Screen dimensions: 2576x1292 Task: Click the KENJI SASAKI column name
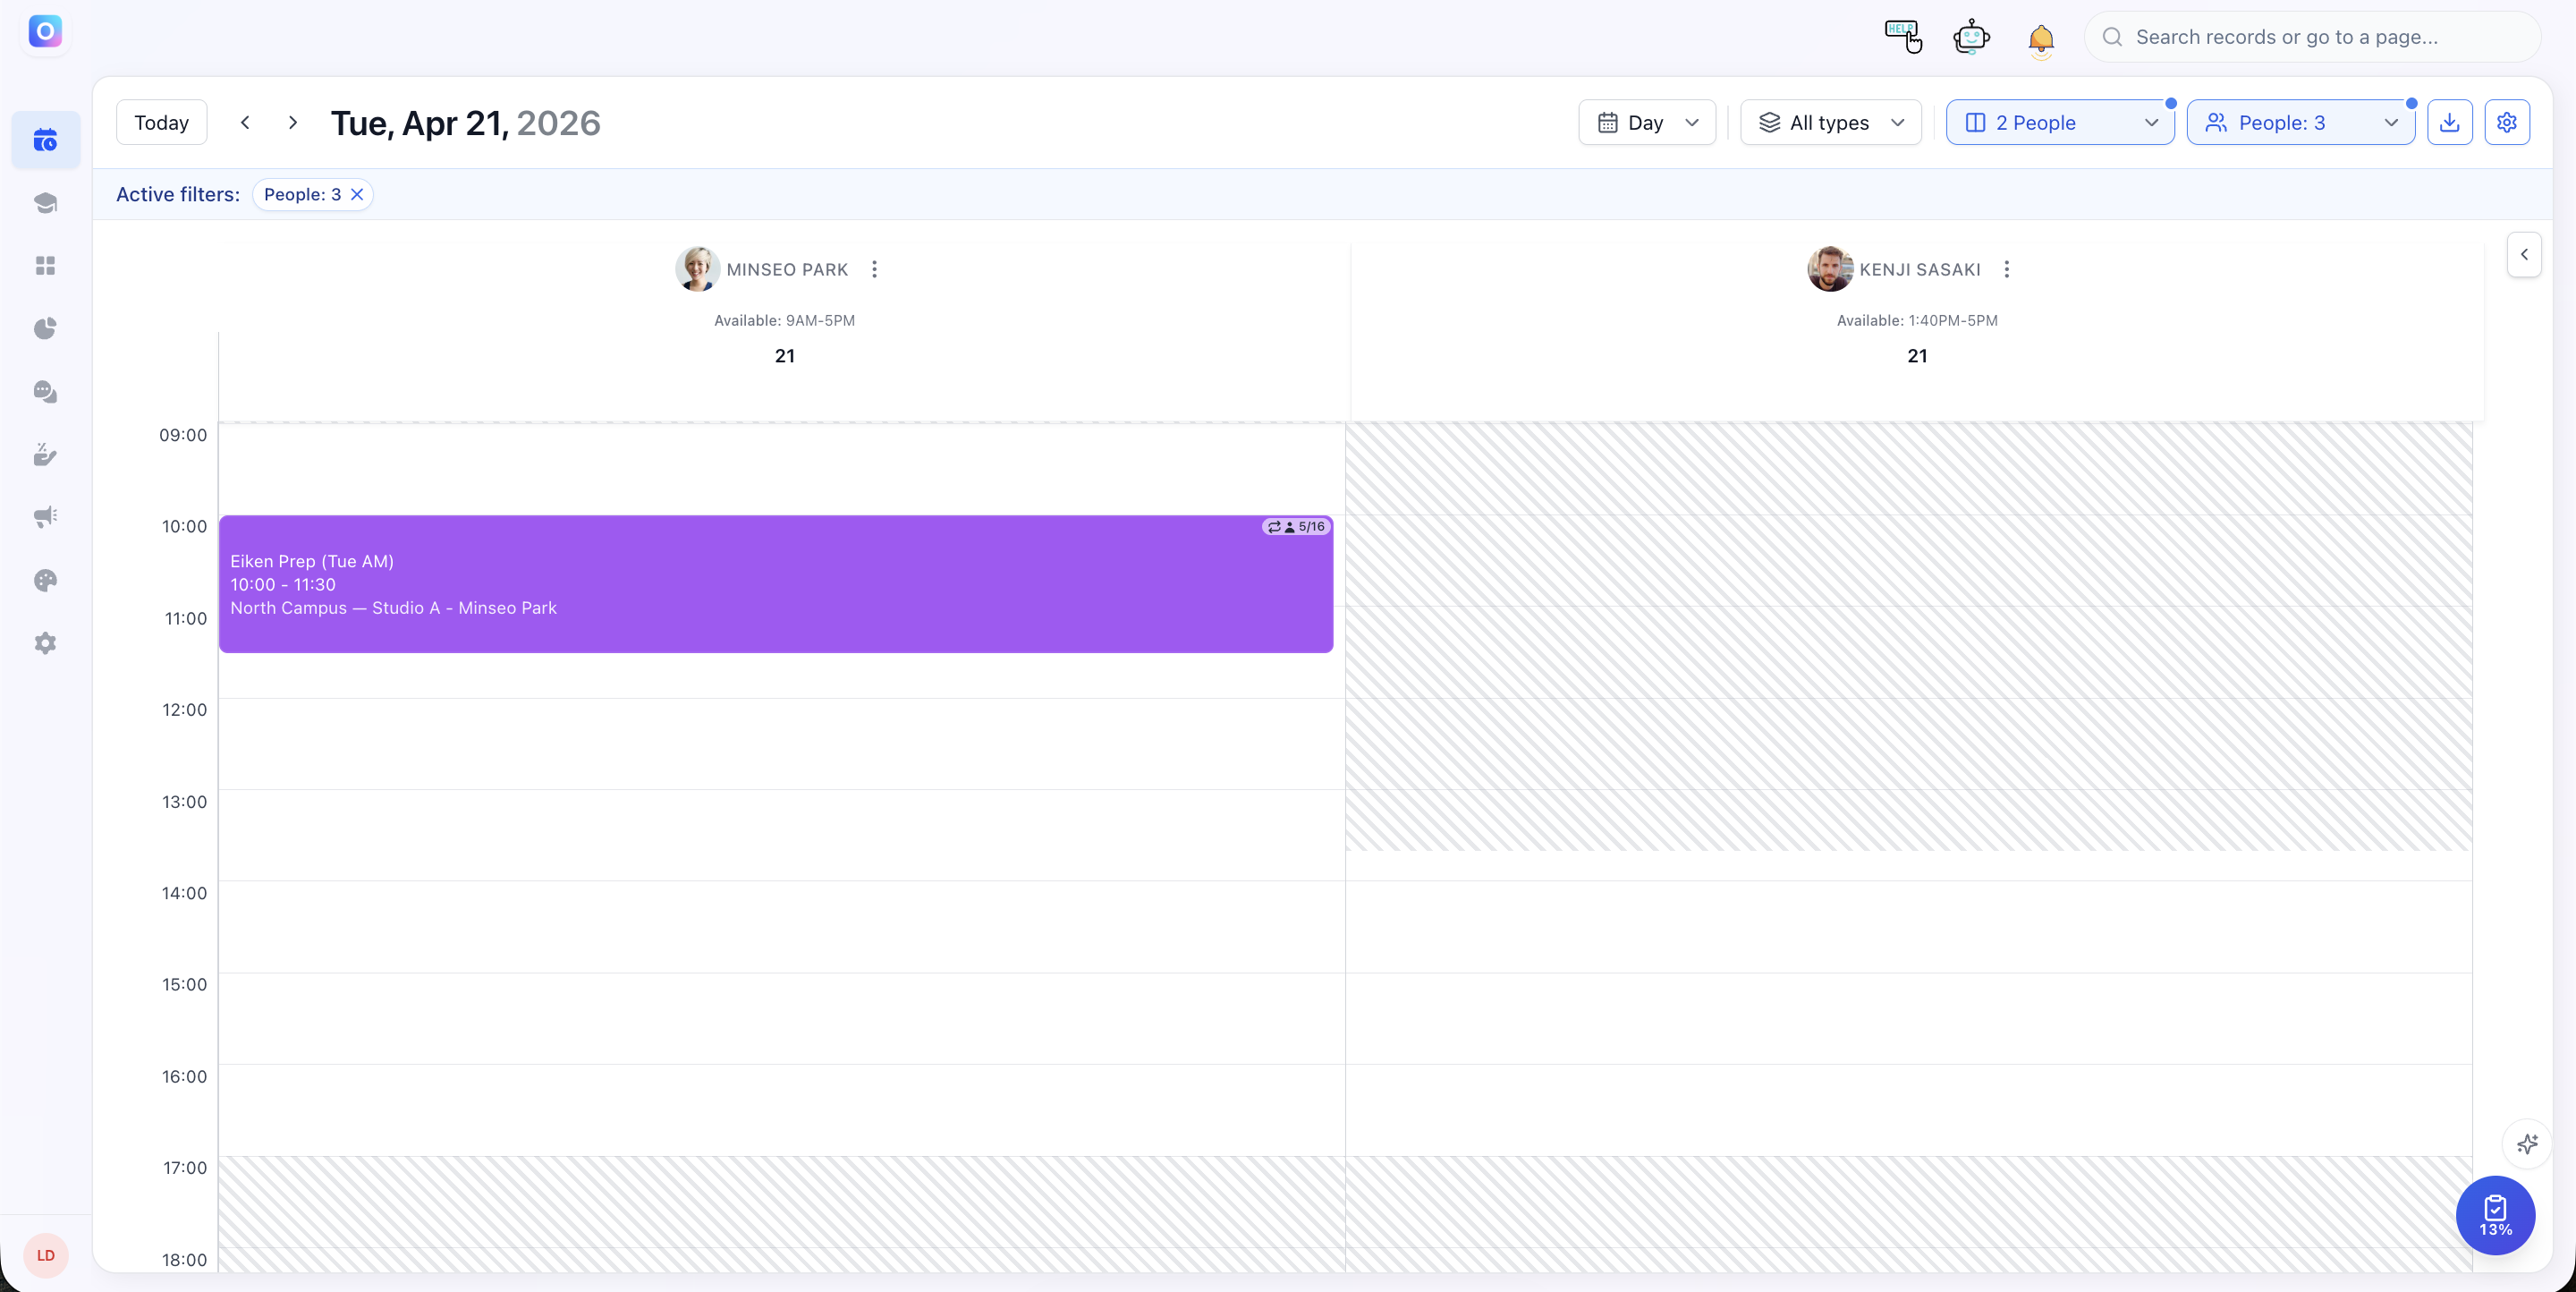click(x=1920, y=270)
